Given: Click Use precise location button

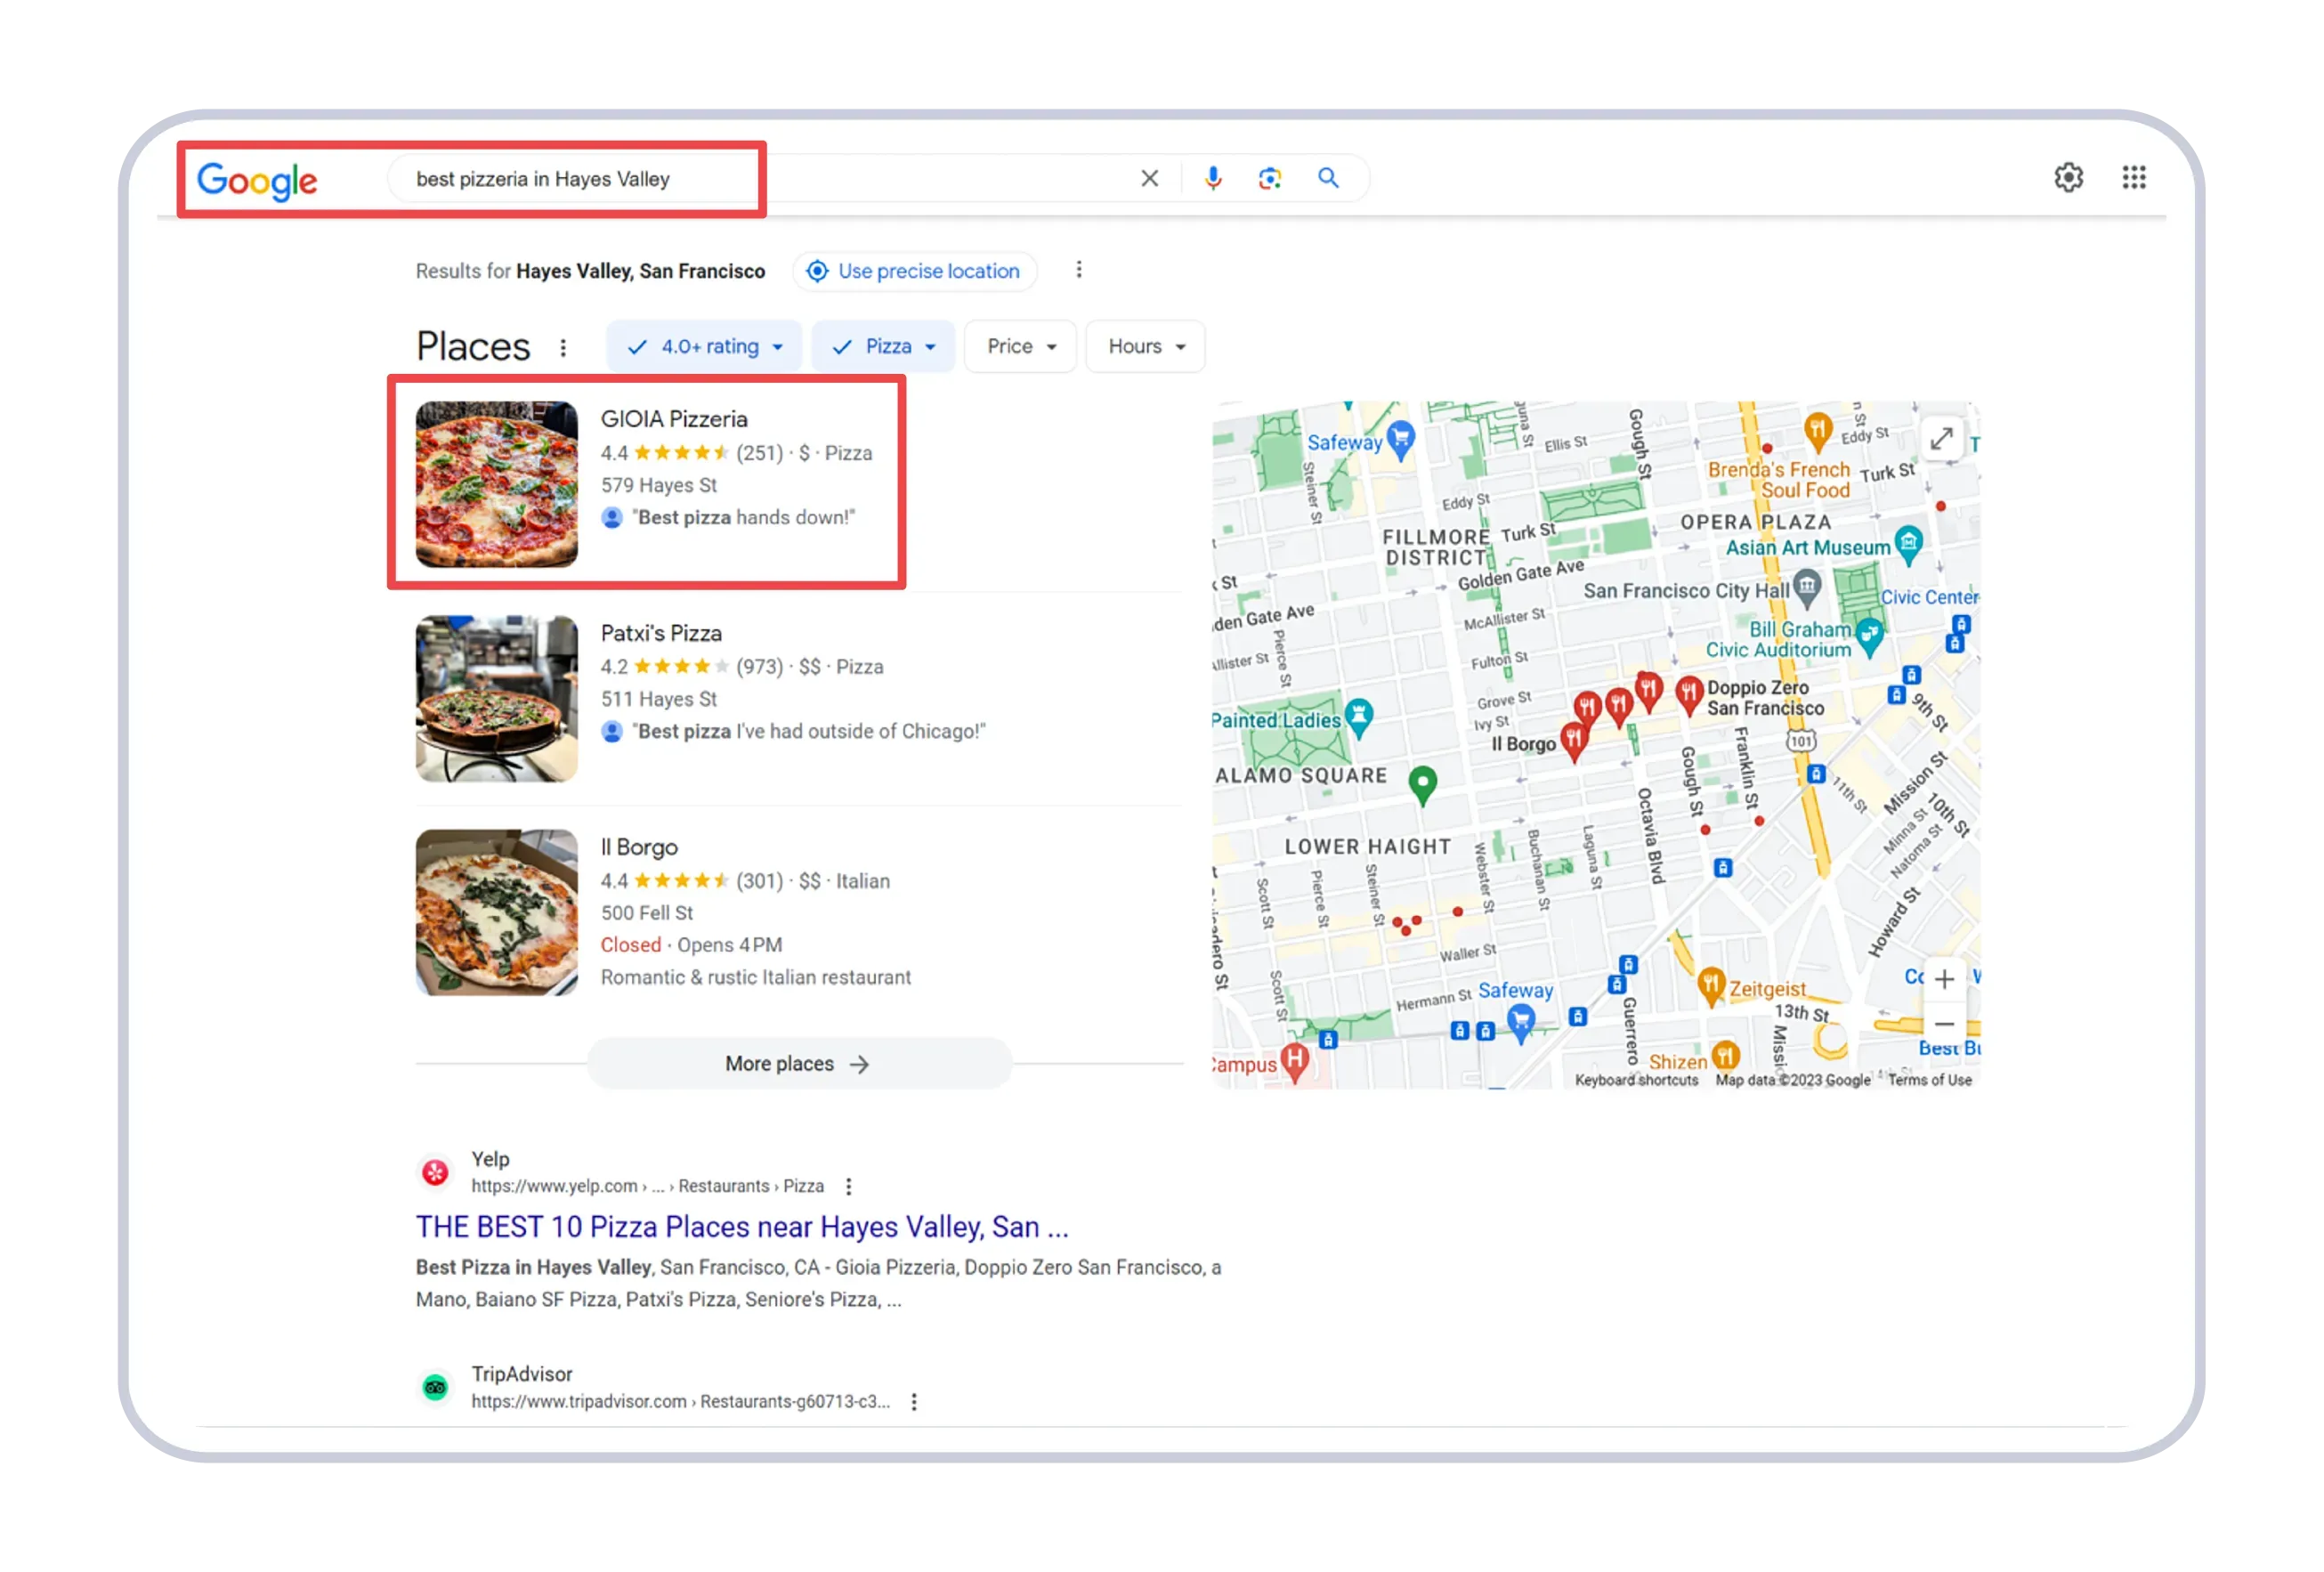Looking at the screenshot, I should click(914, 271).
